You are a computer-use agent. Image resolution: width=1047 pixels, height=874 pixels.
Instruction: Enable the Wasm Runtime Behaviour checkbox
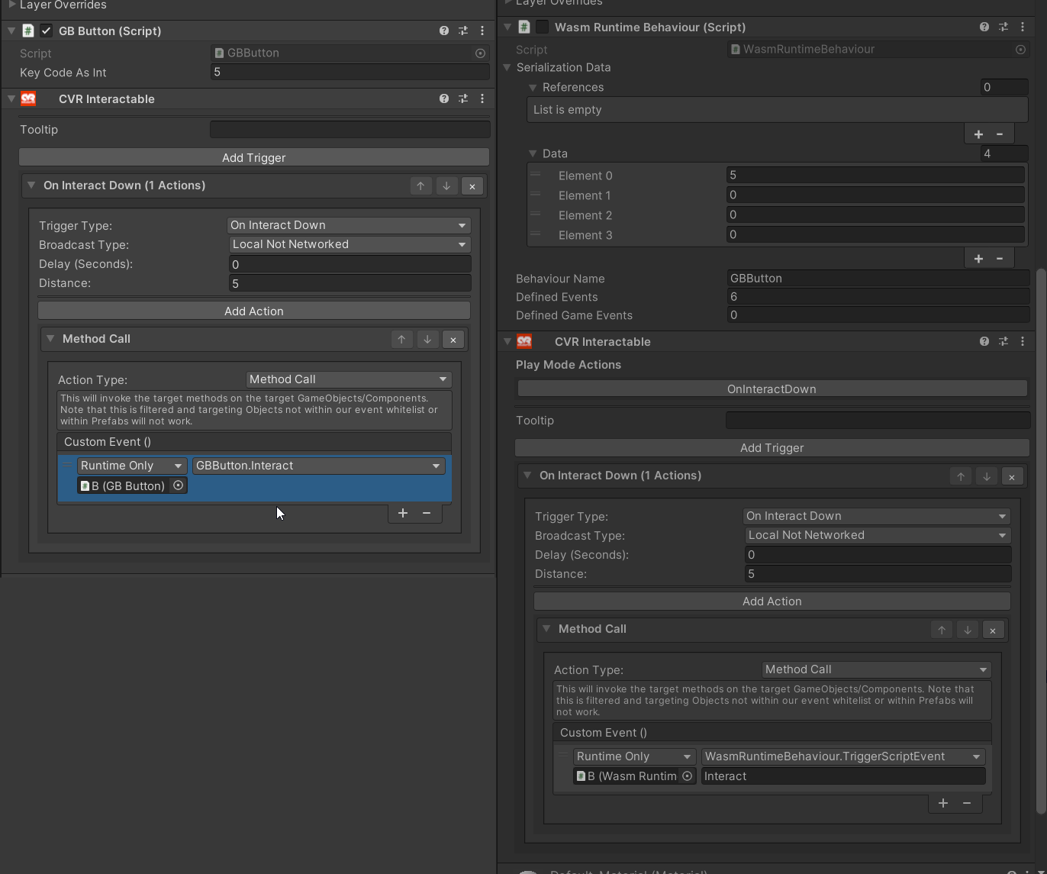(542, 27)
